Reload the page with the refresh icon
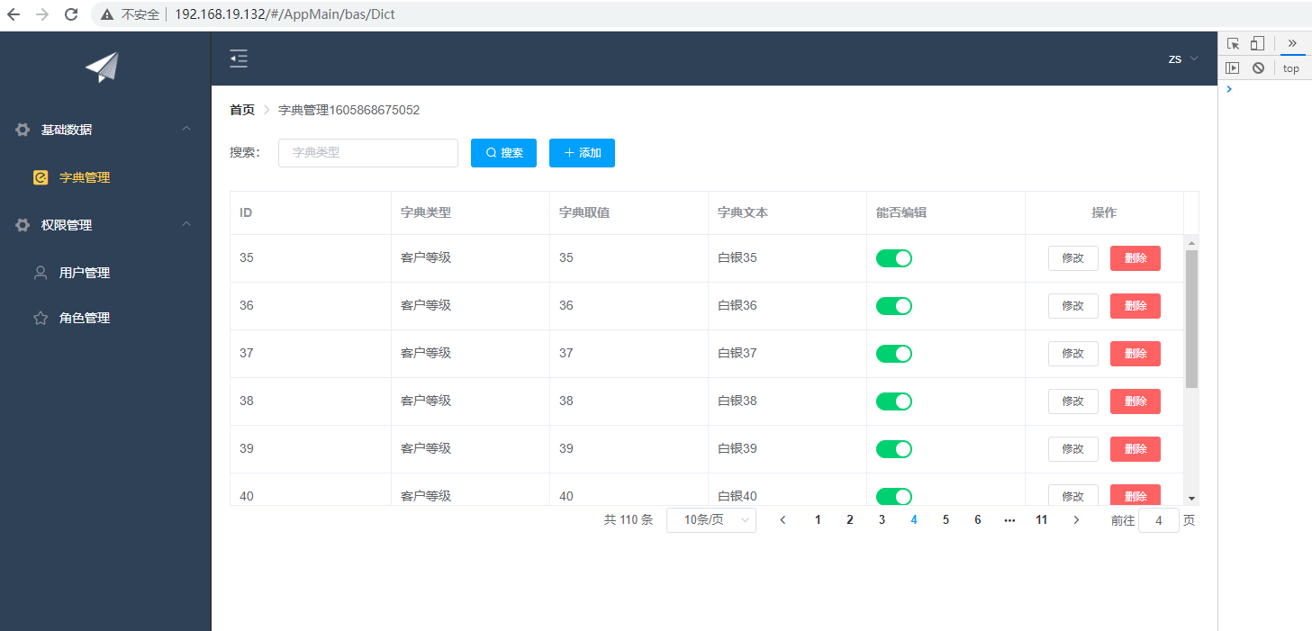This screenshot has height=631, width=1312. point(71,14)
